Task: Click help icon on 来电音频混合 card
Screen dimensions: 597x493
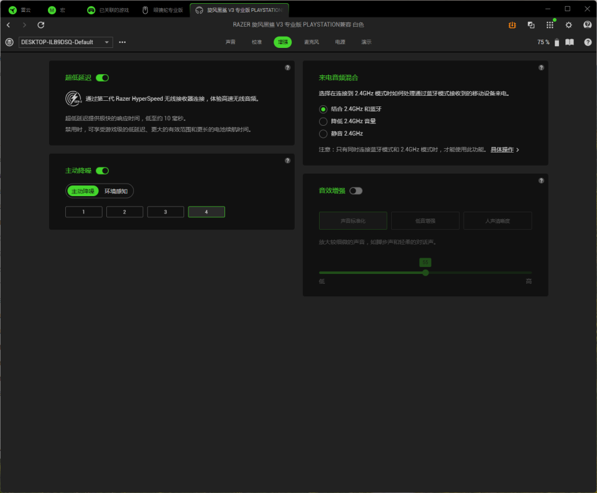Action: click(541, 67)
